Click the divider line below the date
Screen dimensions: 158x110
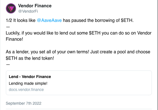(79, 109)
